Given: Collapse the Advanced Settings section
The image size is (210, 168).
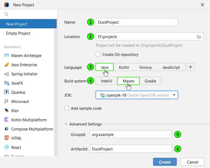Looking at the screenshot, I should [x=66, y=124].
